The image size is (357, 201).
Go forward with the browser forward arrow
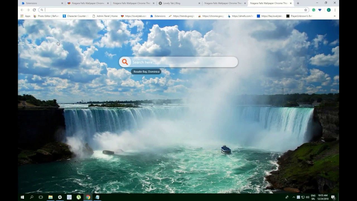28,10
